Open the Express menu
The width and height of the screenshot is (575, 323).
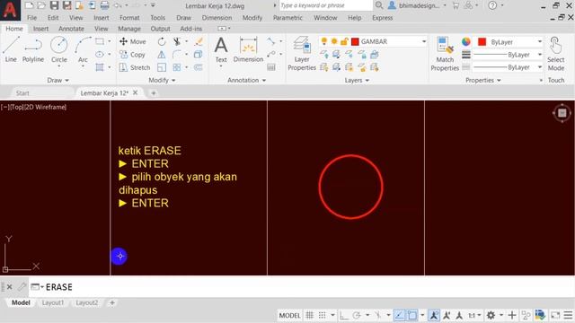[x=382, y=18]
